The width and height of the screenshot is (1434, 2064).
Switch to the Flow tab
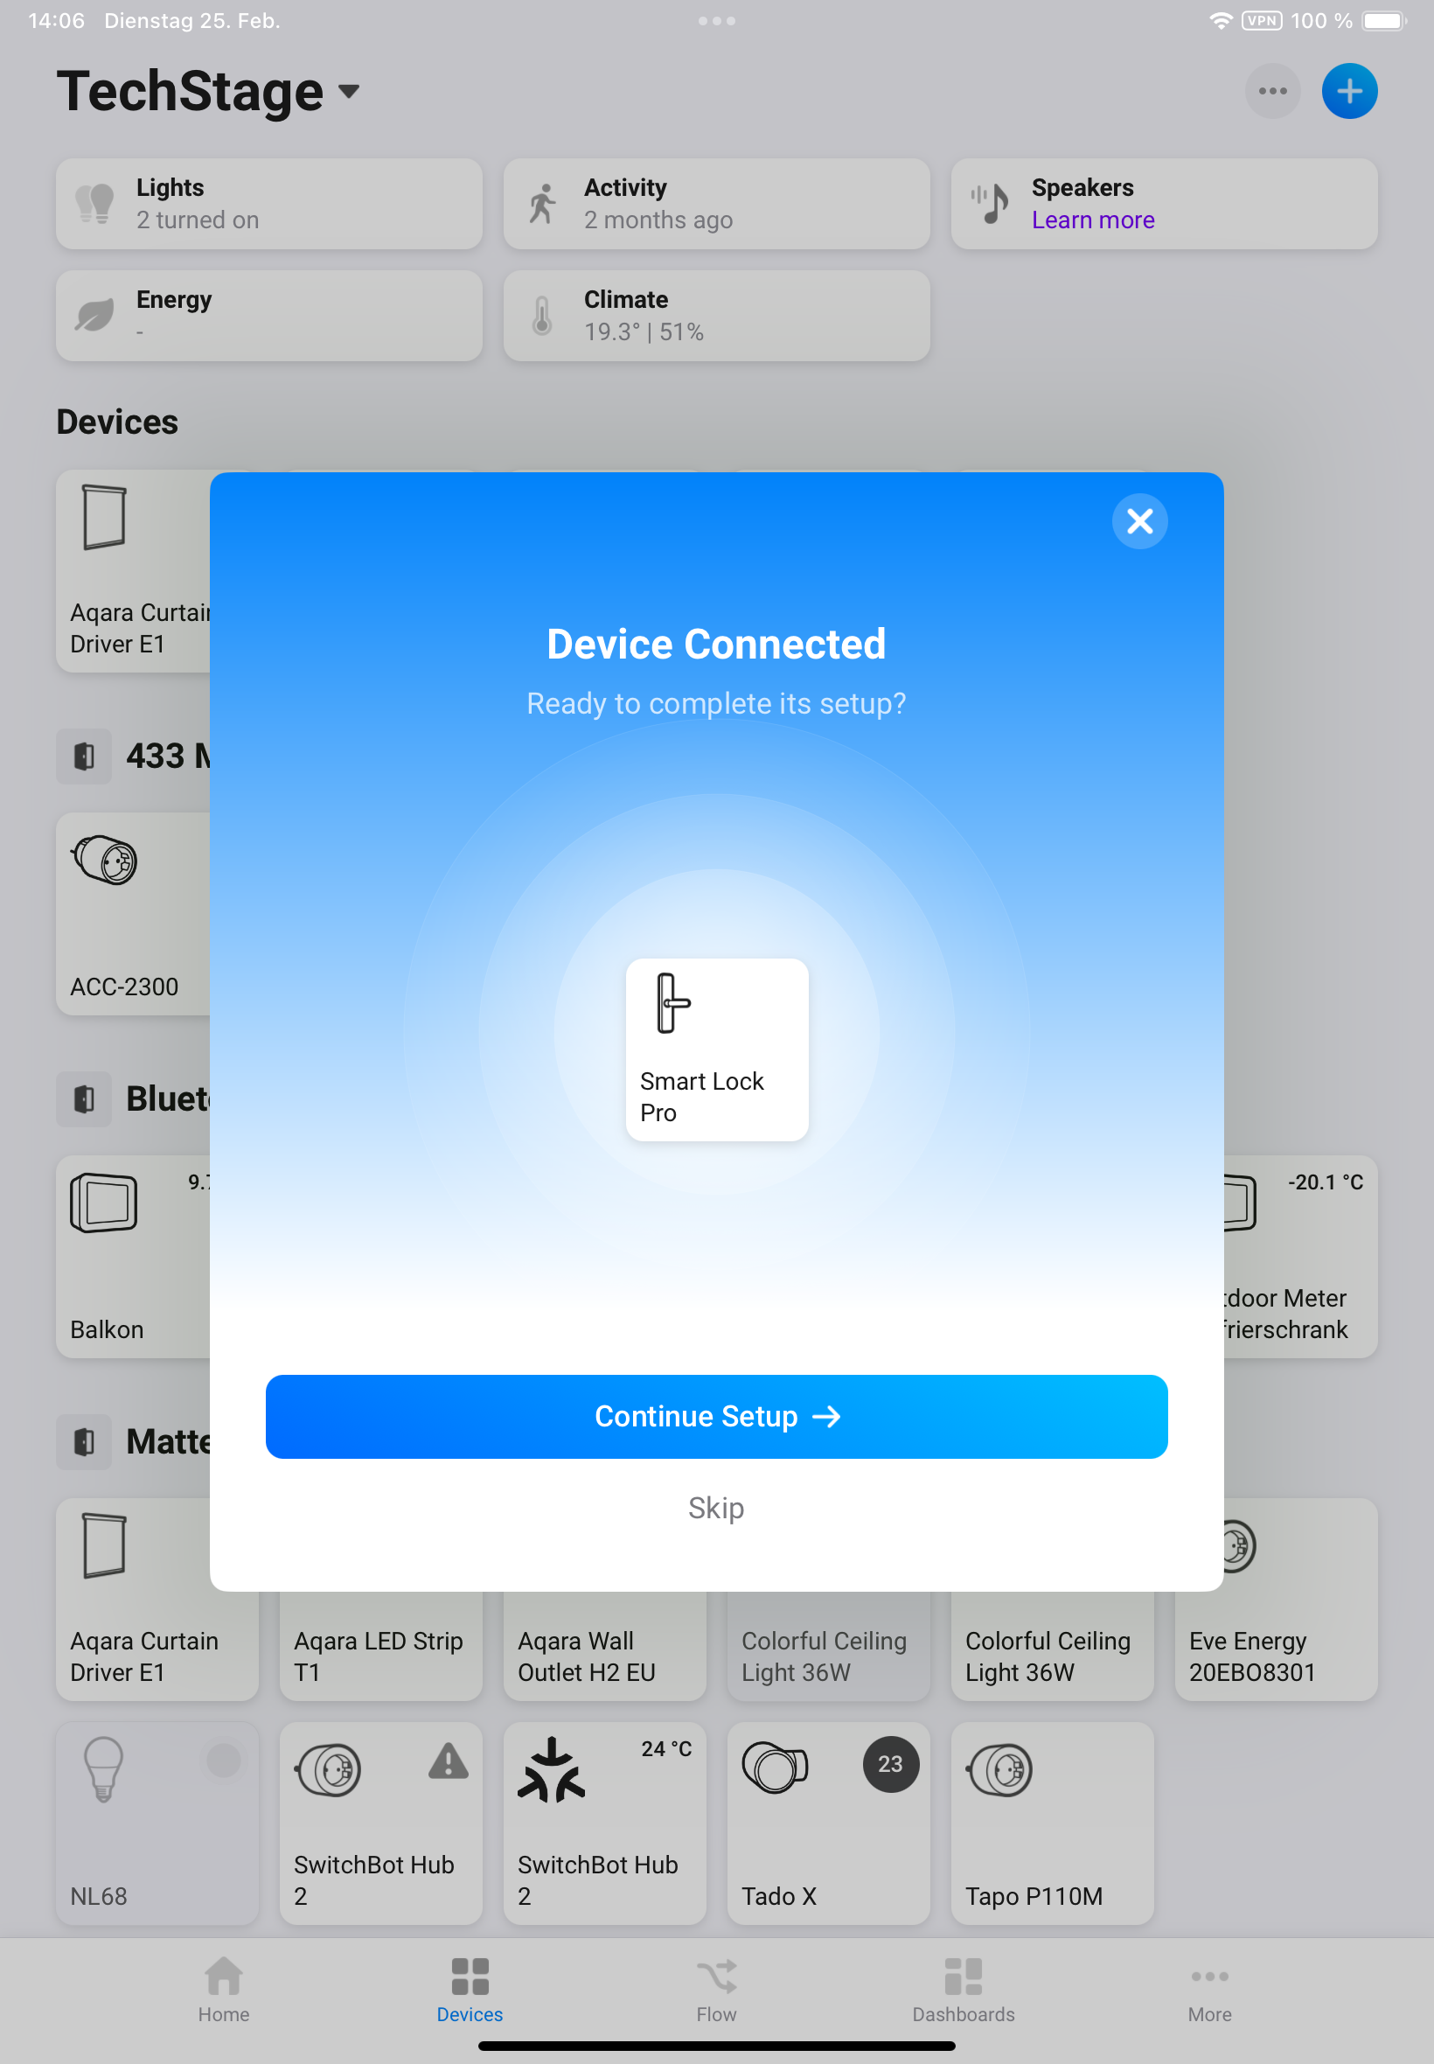pos(716,1990)
